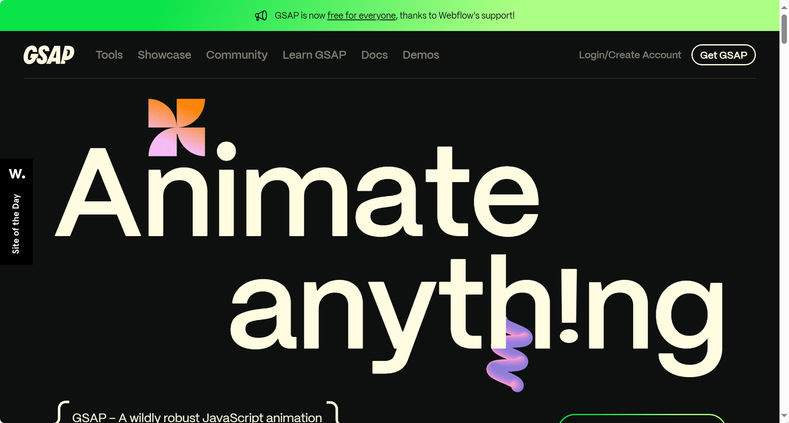Open the Community menu

point(237,55)
